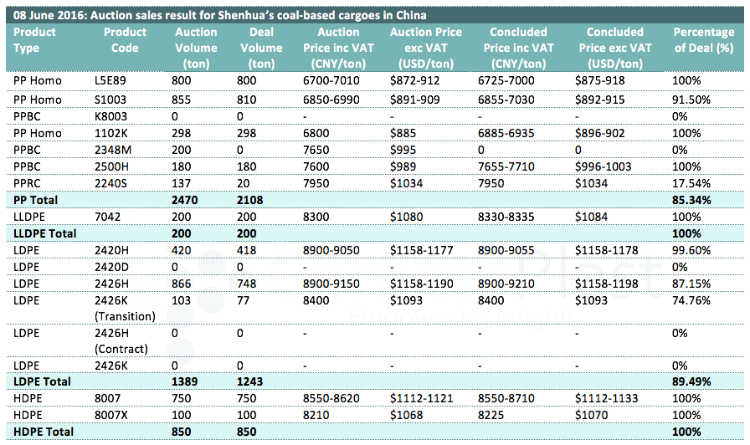Click the PP Total row label
The width and height of the screenshot is (750, 445).
(33, 201)
